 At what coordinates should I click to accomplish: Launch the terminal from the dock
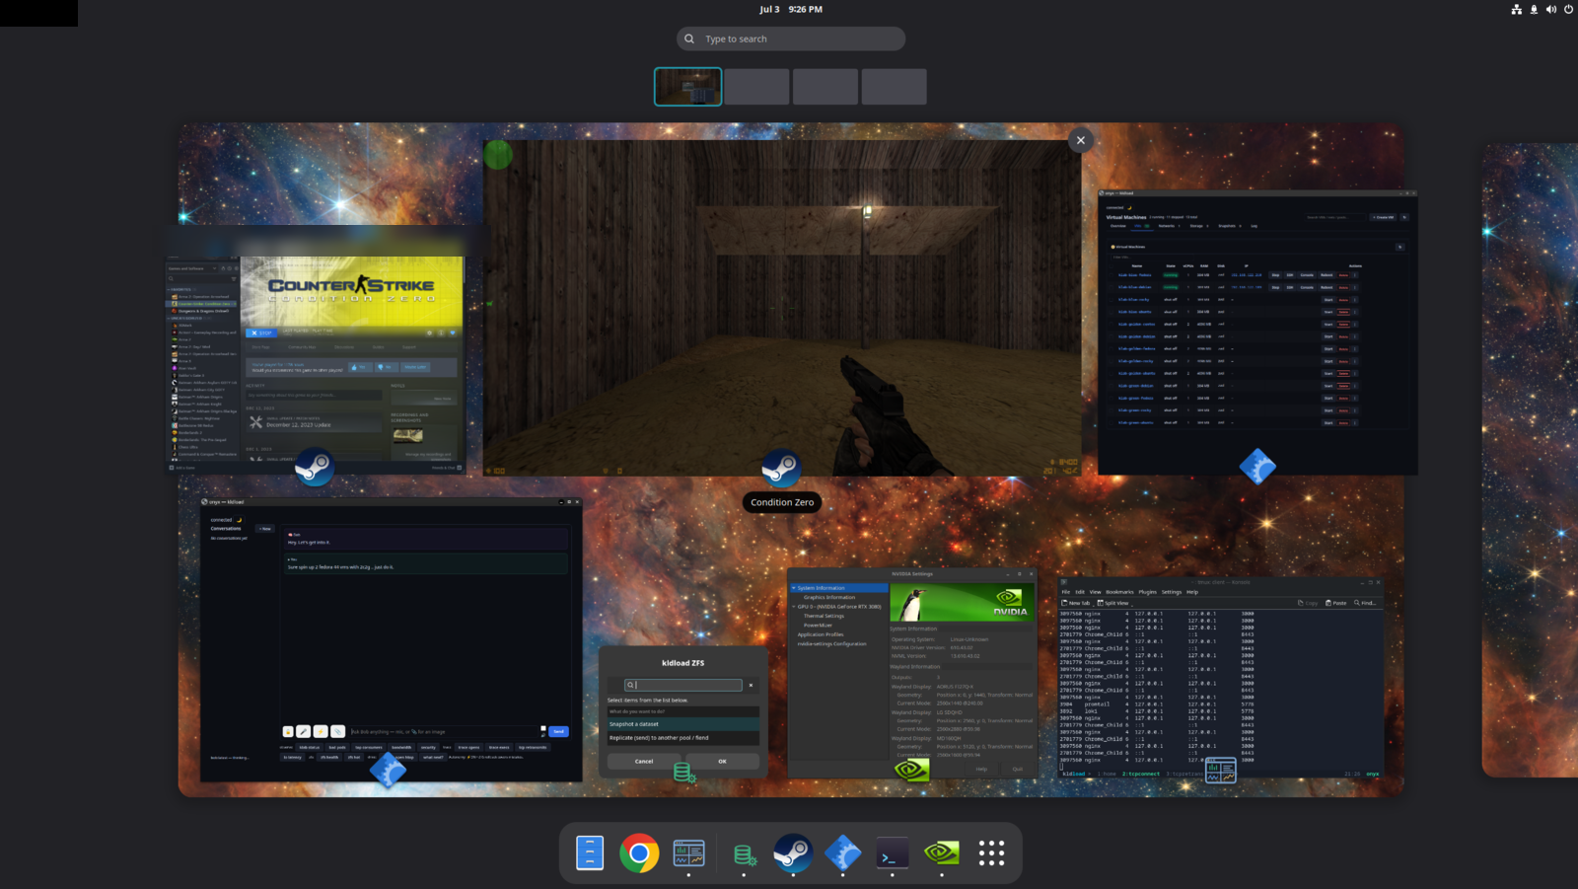893,854
